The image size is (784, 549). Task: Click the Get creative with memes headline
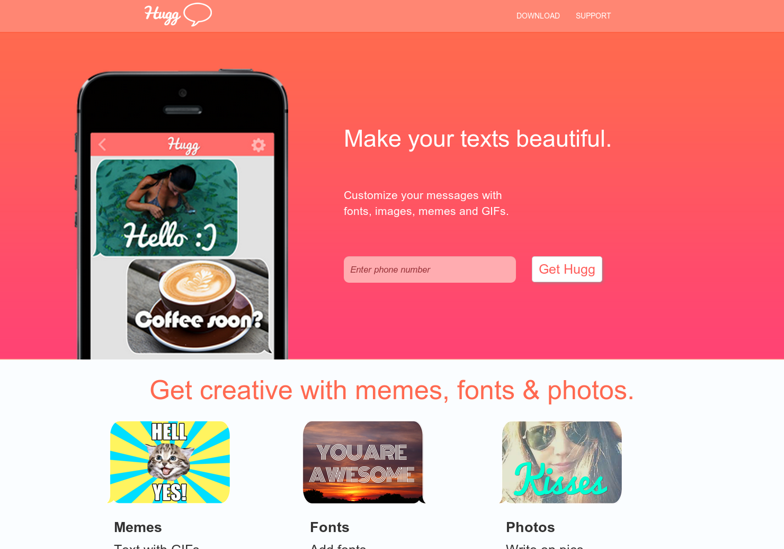[392, 391]
